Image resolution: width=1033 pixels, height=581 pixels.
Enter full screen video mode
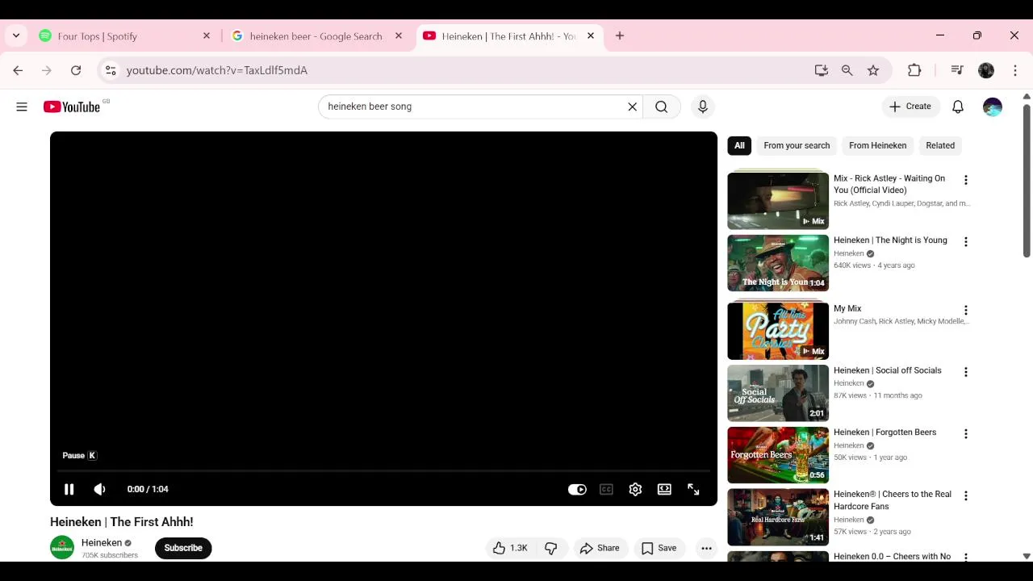coord(693,489)
